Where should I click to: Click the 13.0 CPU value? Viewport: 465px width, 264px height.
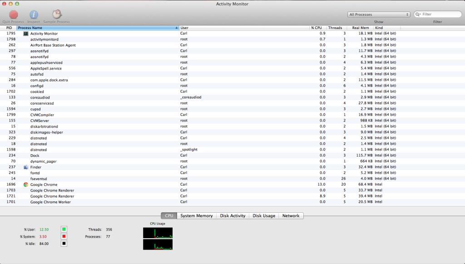[x=322, y=184]
